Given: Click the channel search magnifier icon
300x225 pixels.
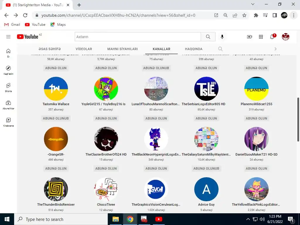Looking at the screenshot, I should point(220,49).
